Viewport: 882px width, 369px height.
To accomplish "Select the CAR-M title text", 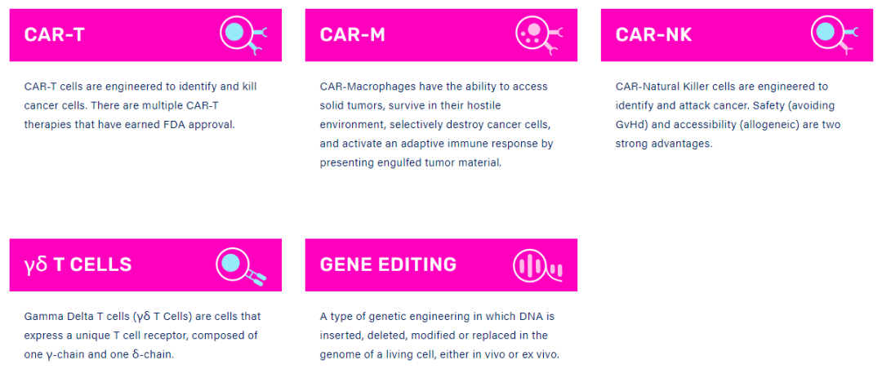I will 353,35.
